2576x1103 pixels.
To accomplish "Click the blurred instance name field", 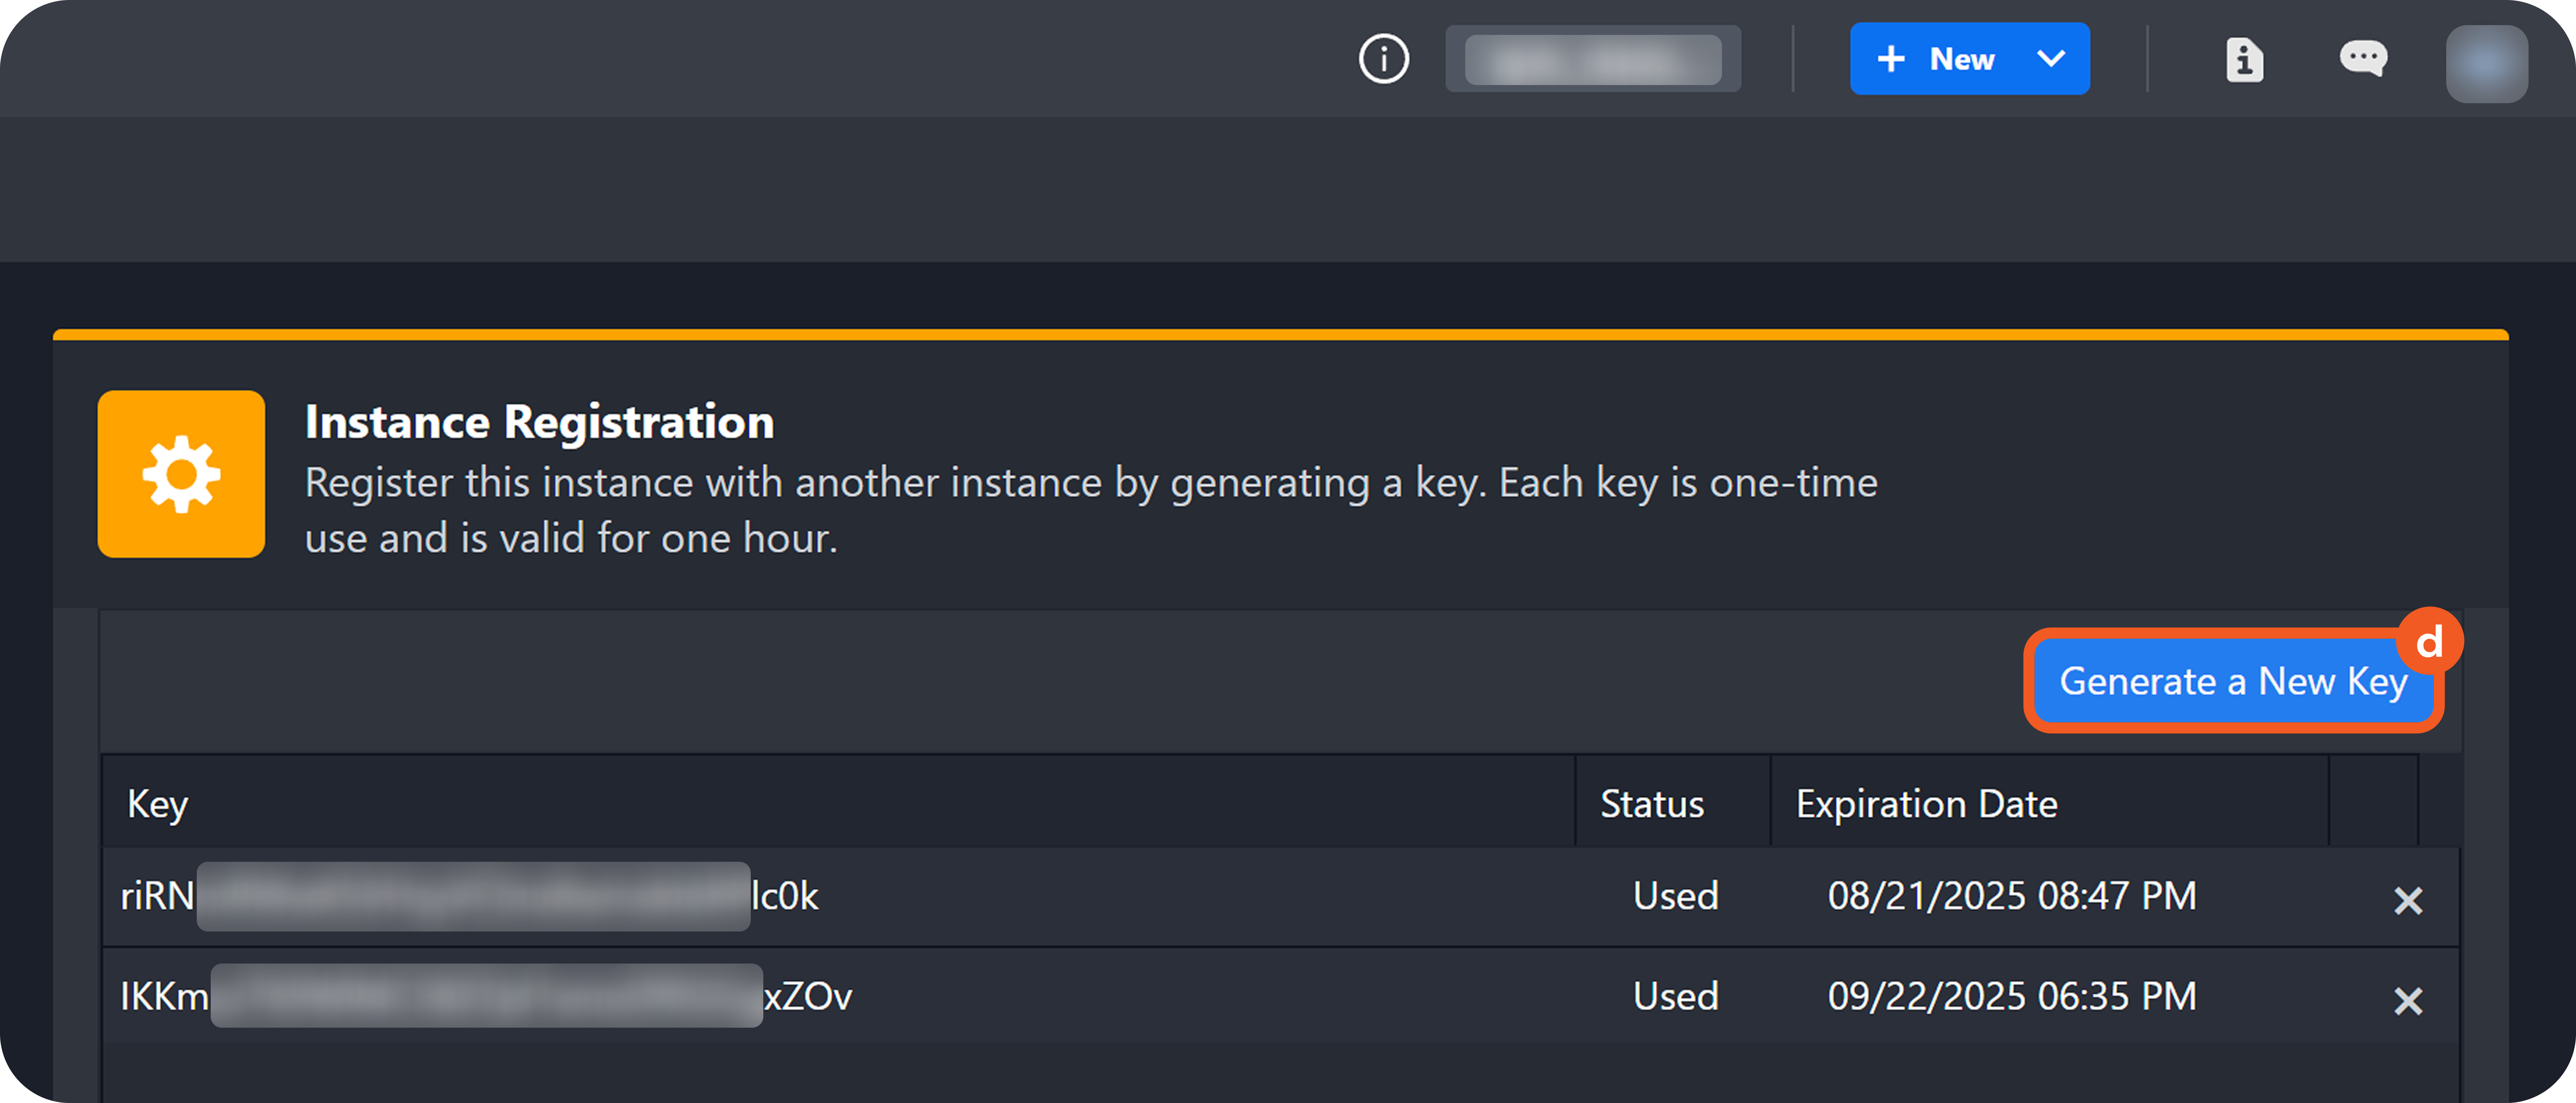I will pyautogui.click(x=1592, y=59).
